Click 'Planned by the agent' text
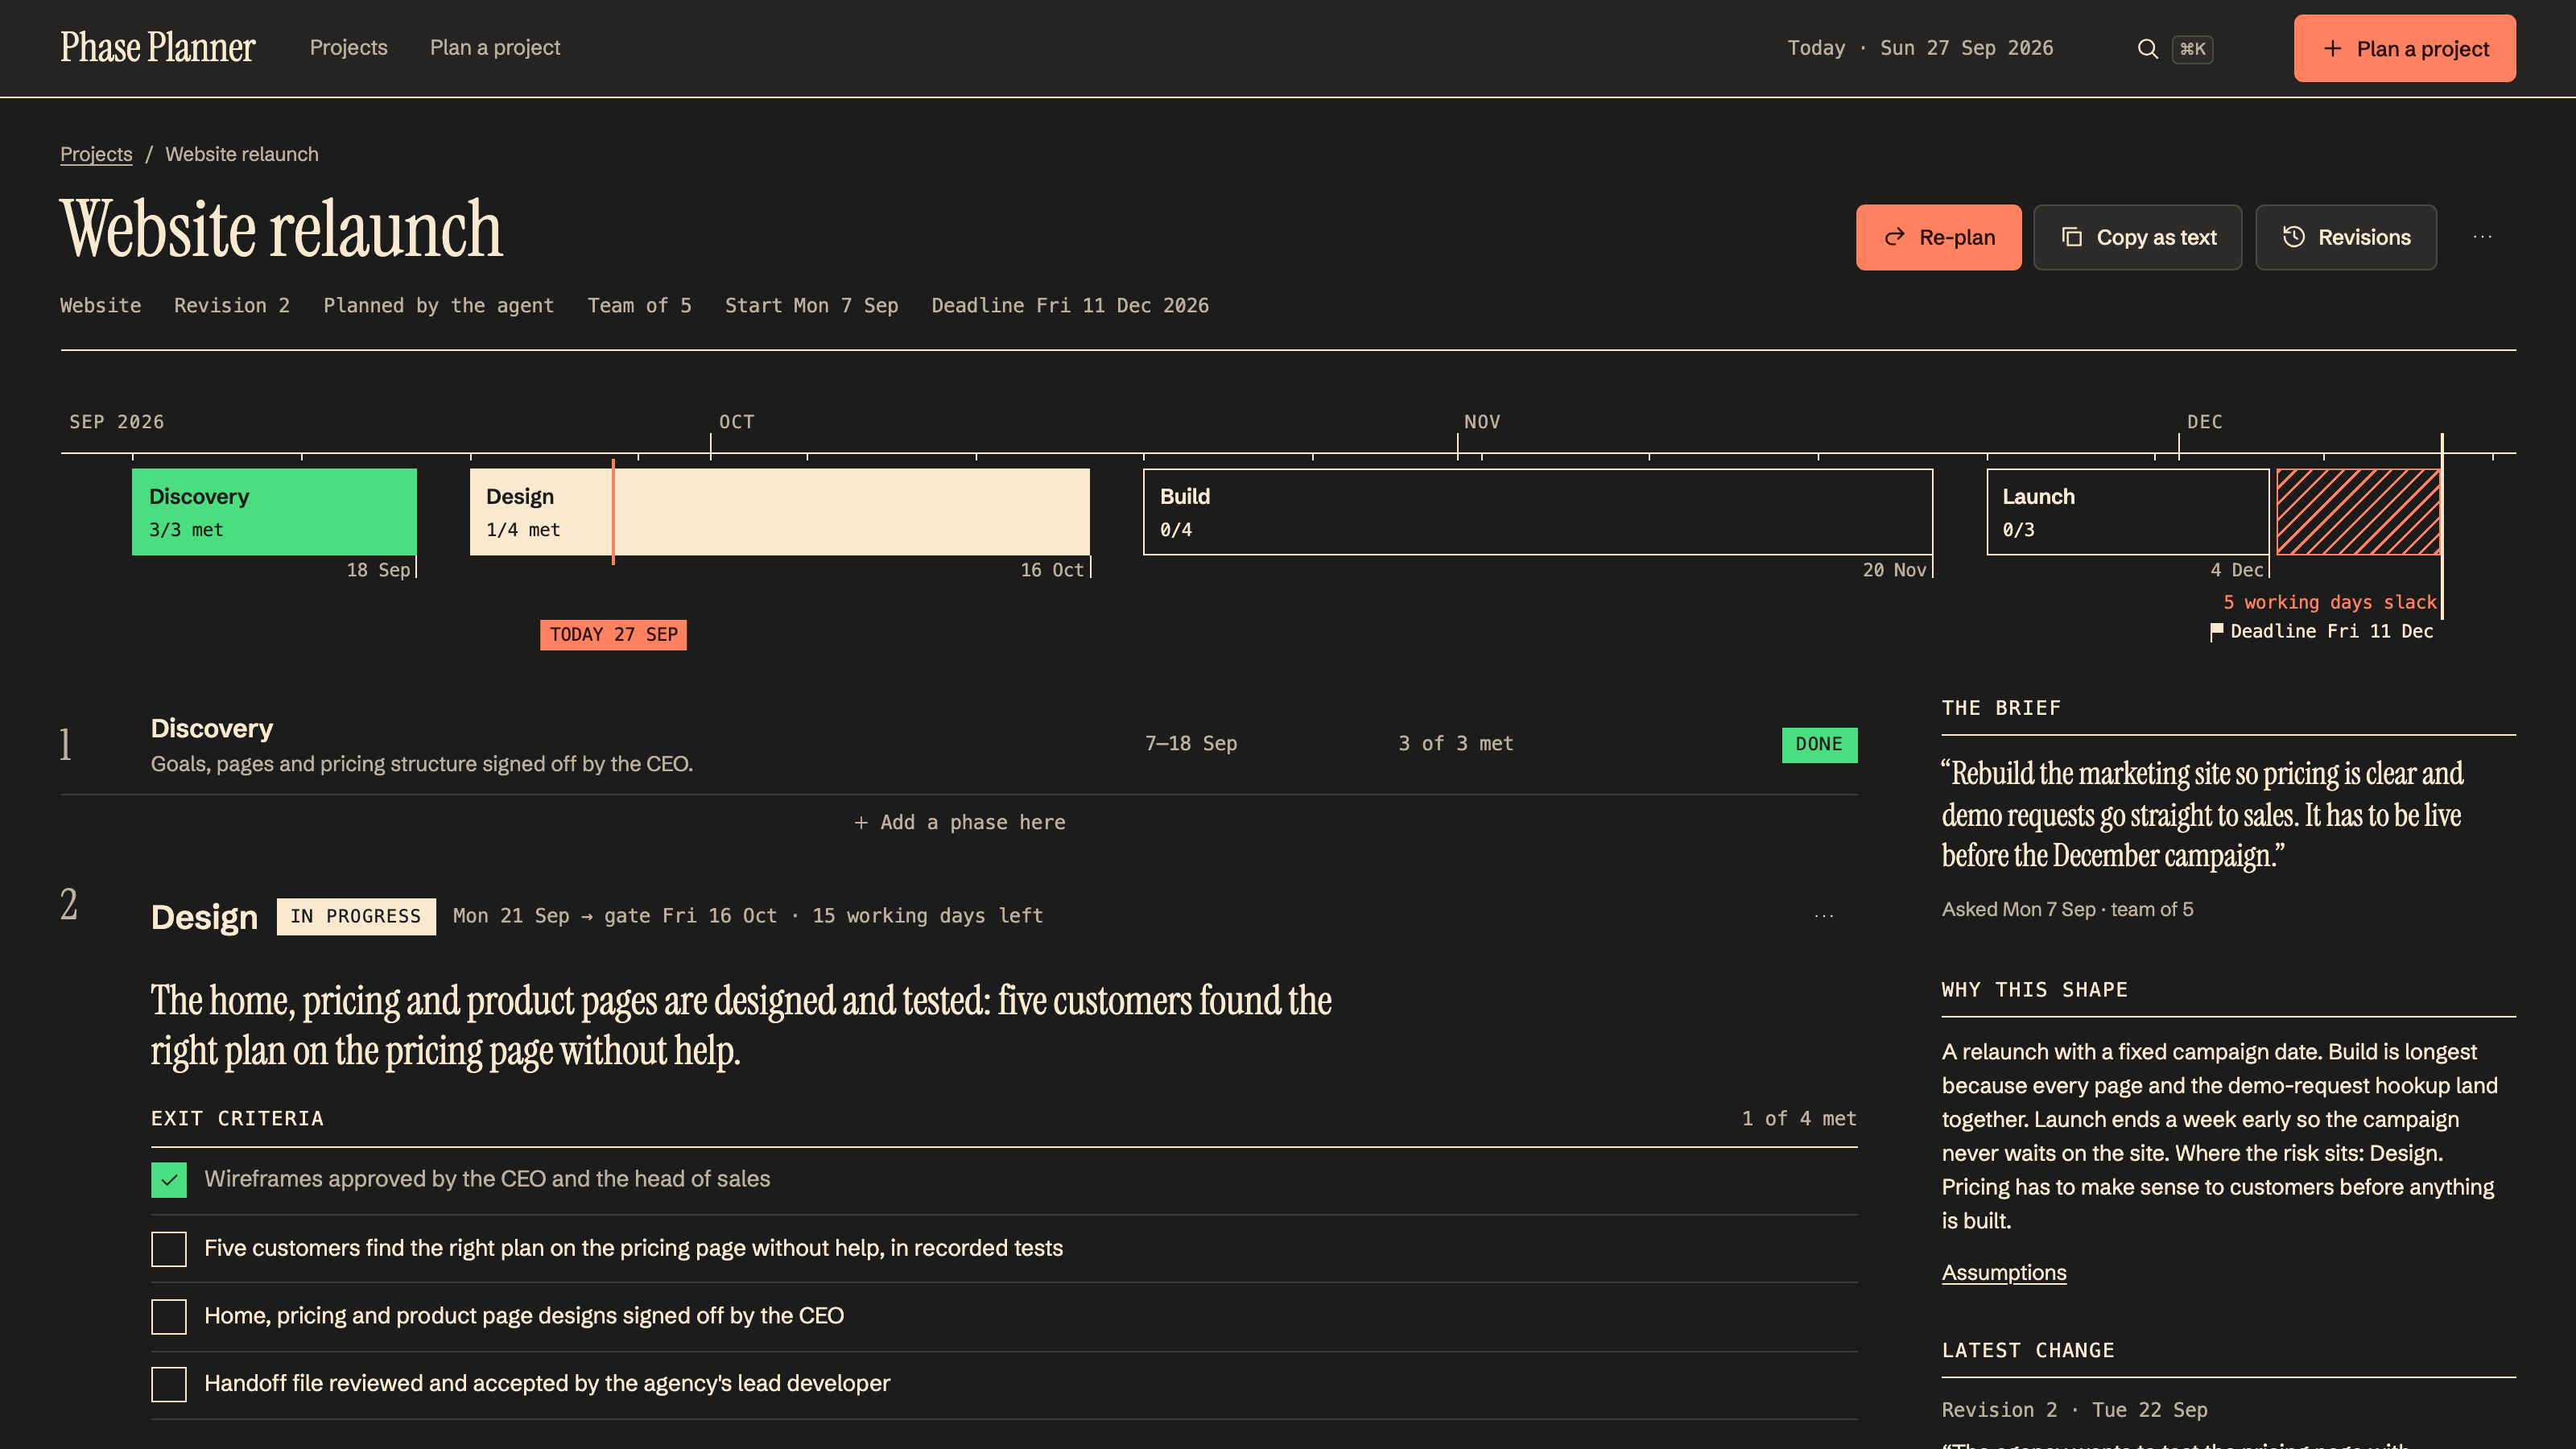Viewport: 2576px width, 1449px height. coord(438,306)
